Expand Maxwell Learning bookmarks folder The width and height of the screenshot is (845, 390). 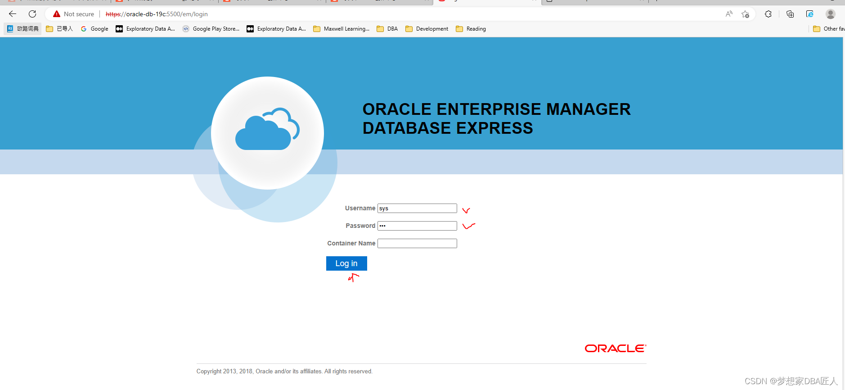(x=342, y=29)
